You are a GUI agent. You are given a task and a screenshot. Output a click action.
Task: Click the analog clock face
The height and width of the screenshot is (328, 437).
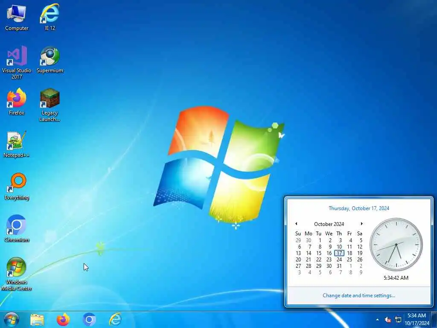coord(396,244)
